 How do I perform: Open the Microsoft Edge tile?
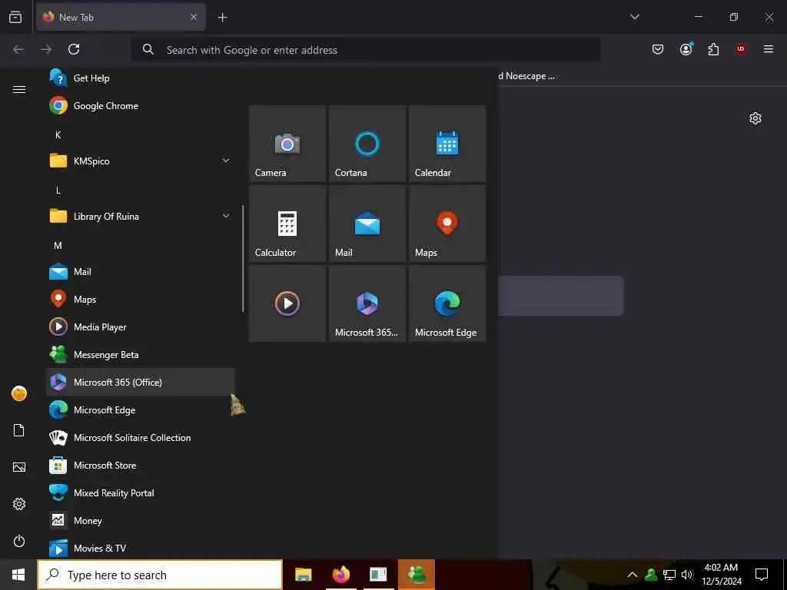click(x=447, y=303)
